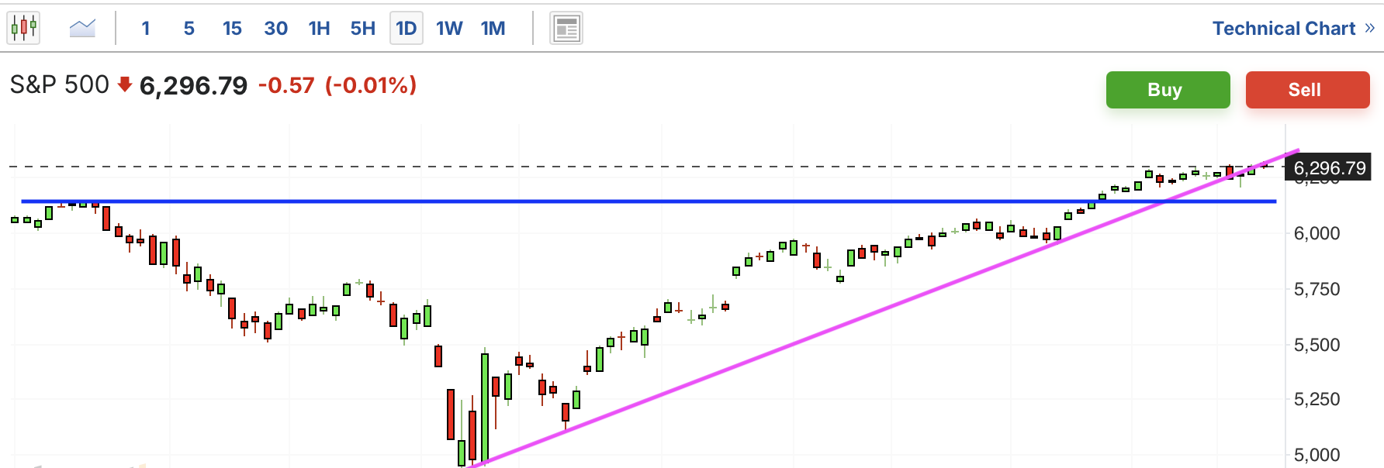The image size is (1384, 468).
Task: Switch to the area chart icon
Action: (x=82, y=29)
